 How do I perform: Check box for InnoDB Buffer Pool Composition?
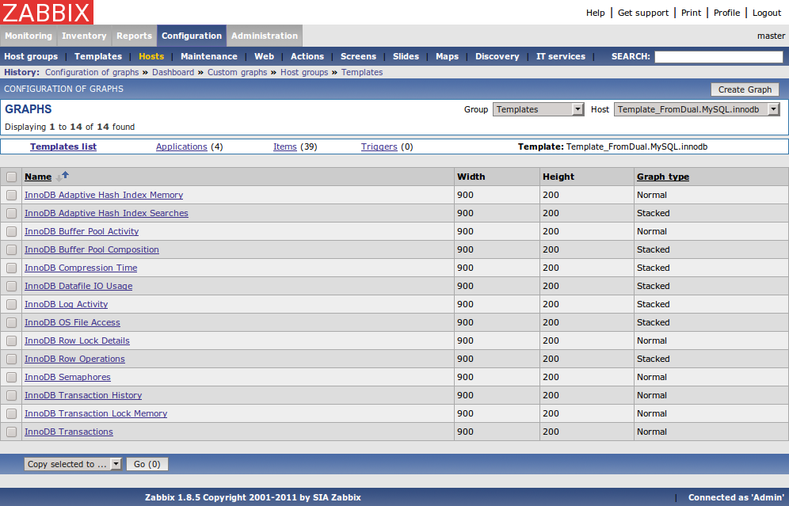pos(12,250)
